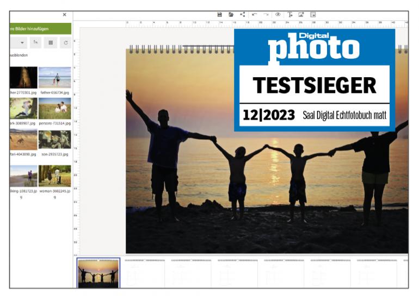Image resolution: width=419 pixels, height=300 pixels.
Task: Select thumbnail father-656734.jpg
Action: pos(55,77)
